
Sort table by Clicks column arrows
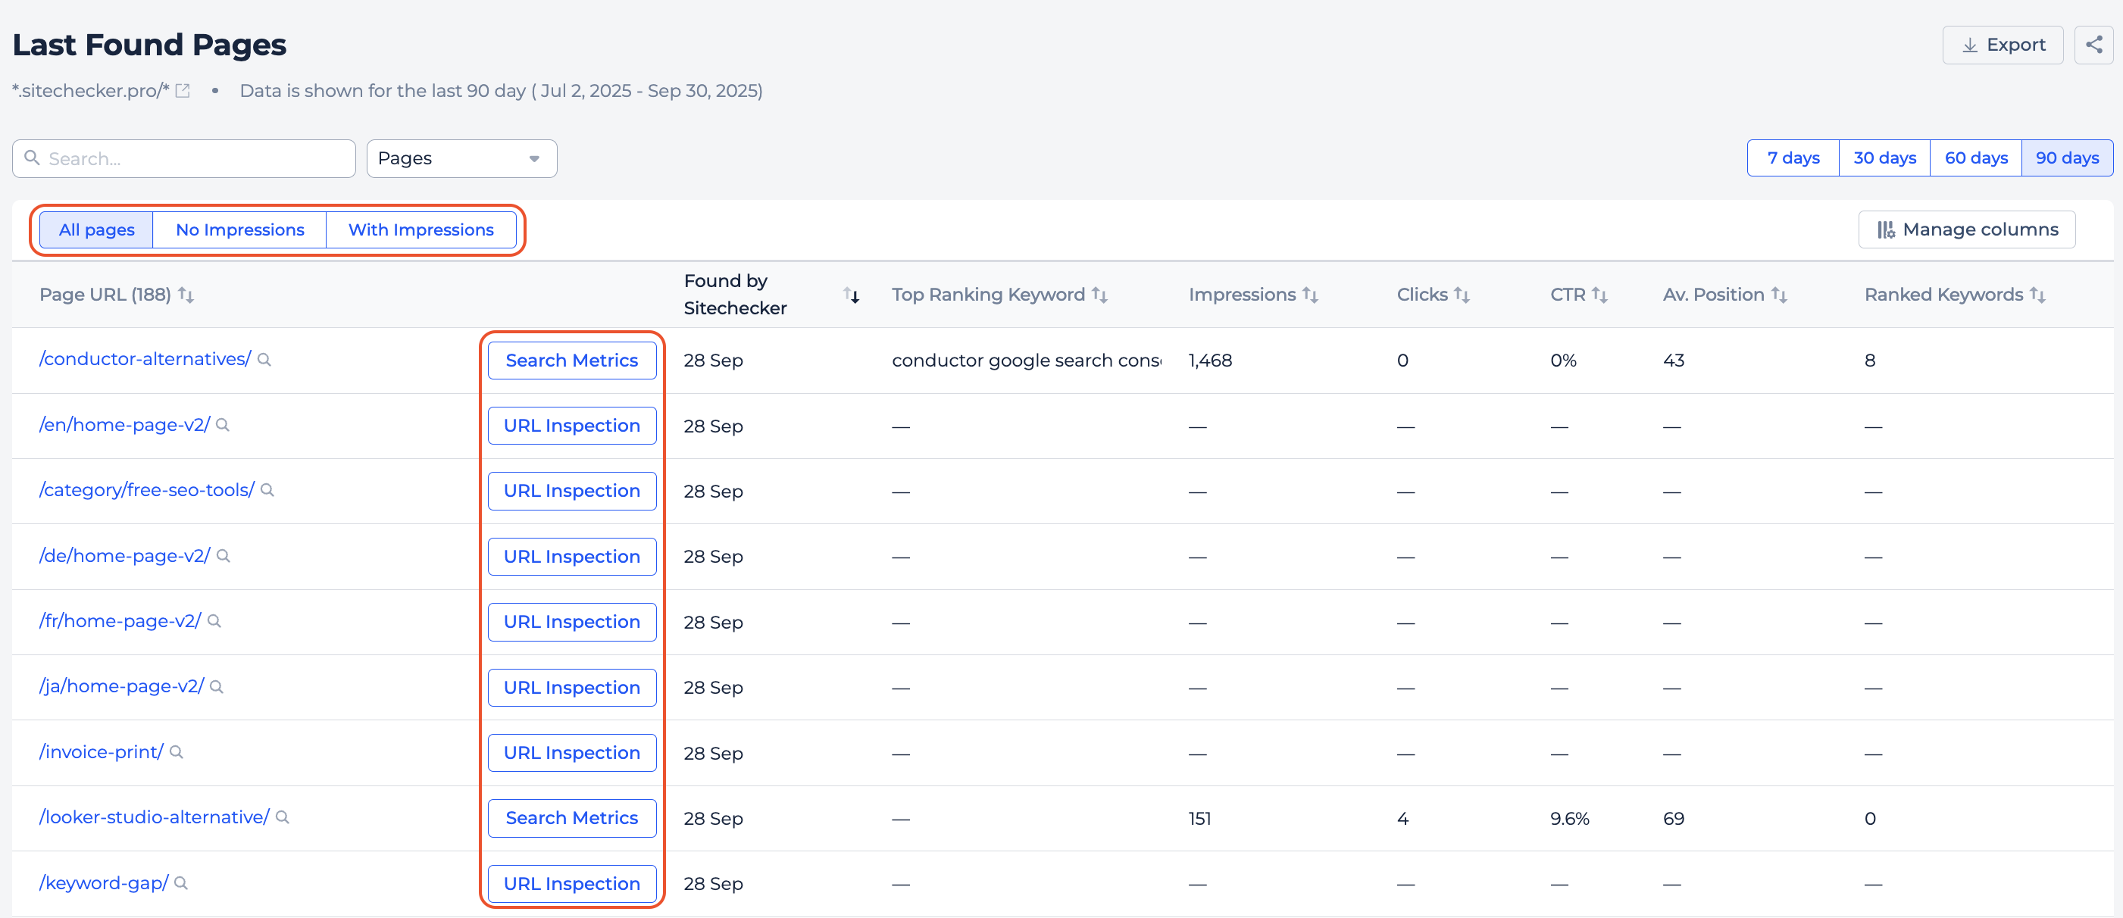tap(1462, 295)
